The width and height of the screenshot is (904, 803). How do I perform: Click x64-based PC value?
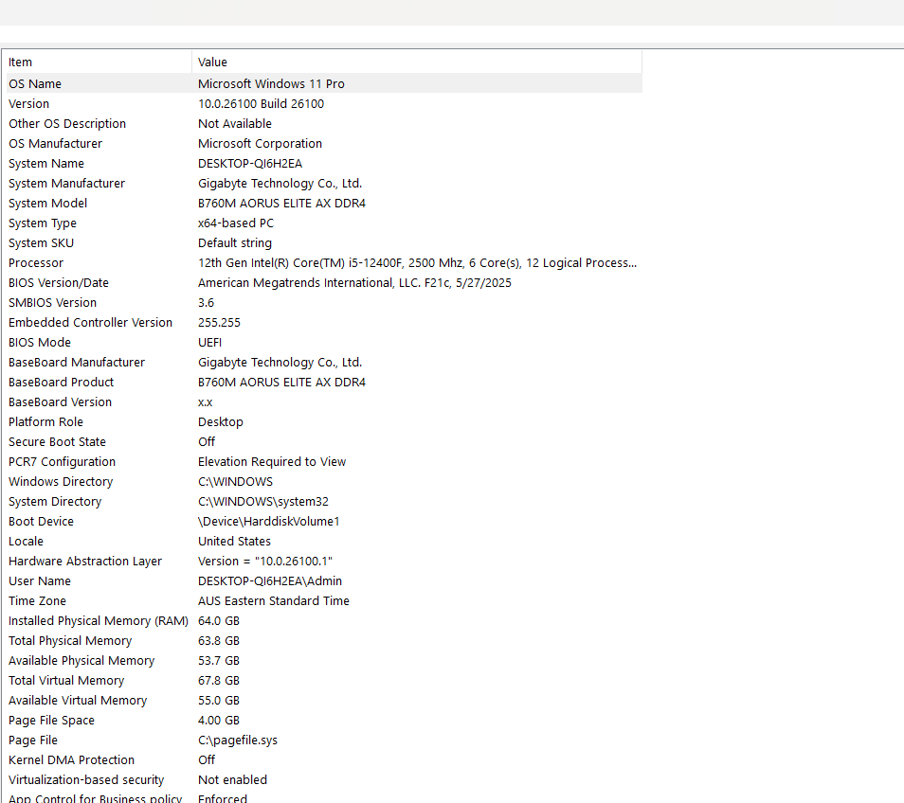pyautogui.click(x=236, y=223)
